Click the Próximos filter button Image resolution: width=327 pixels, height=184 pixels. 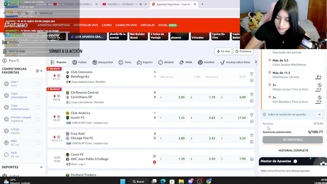(x=243, y=51)
